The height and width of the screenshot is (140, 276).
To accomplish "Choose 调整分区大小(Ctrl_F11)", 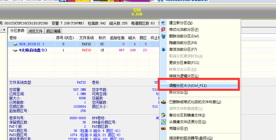I will [x=188, y=86].
